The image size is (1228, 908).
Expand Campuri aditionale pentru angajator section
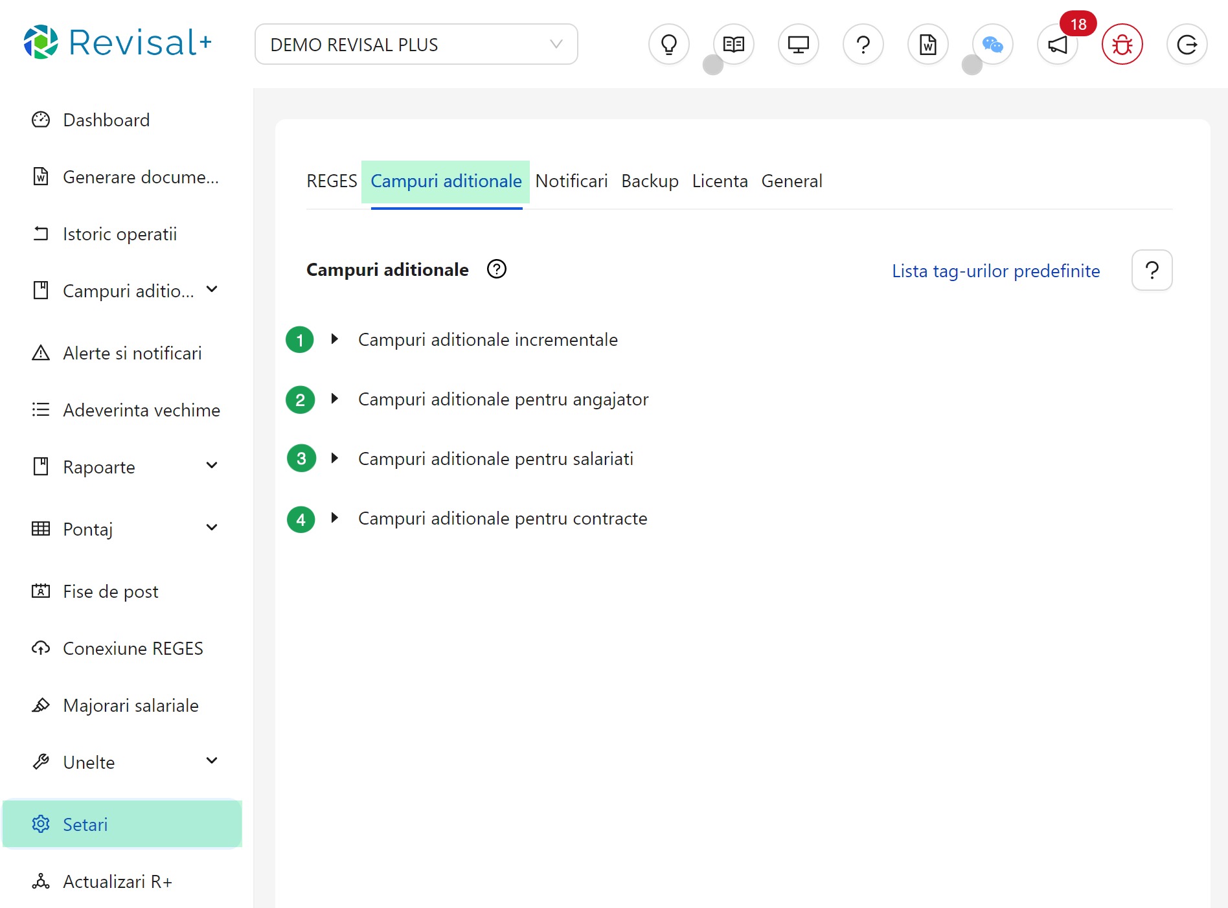(335, 398)
